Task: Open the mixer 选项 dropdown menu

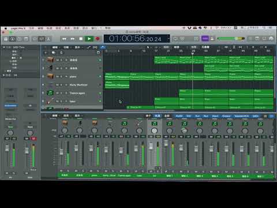Action: click(66, 116)
